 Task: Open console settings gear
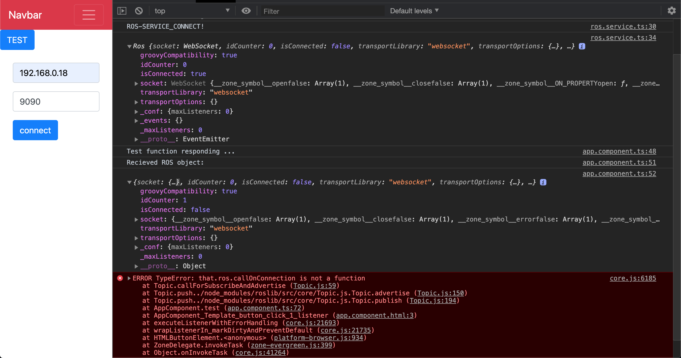tap(671, 11)
